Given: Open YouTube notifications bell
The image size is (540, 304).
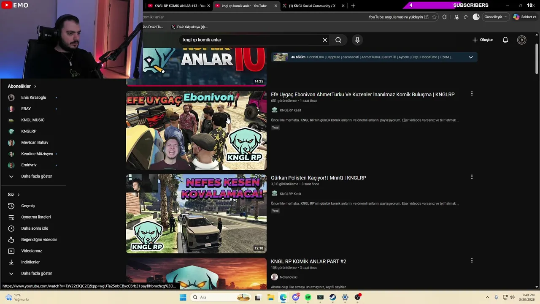Looking at the screenshot, I should (x=505, y=40).
